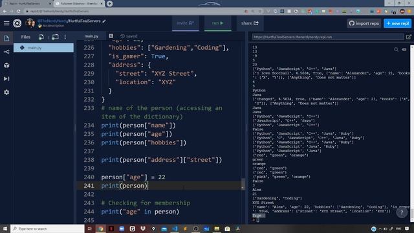Image resolution: width=414 pixels, height=233 pixels.
Task: Click the share button
Action: (250, 23)
